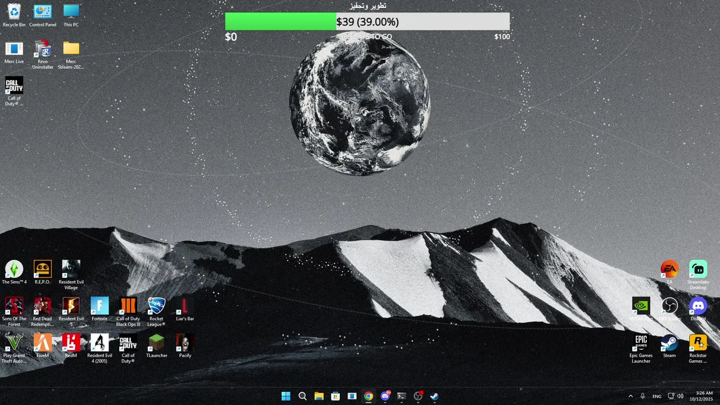This screenshot has height=405, width=720.
Task: Launch the Pacify game shortcut
Action: 185,345
